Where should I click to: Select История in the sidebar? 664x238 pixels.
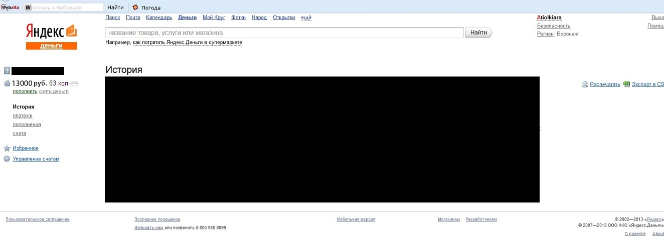[24, 107]
